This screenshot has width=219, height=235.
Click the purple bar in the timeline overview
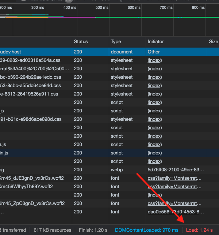pos(72,17)
